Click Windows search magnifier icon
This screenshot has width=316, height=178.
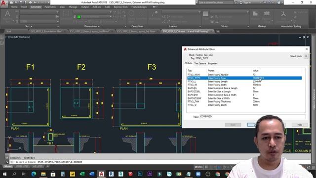pos(14,174)
